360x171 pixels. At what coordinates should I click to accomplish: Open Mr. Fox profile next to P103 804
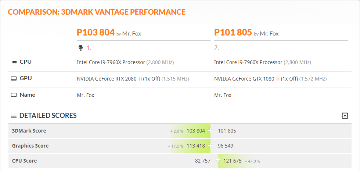click(x=132, y=34)
